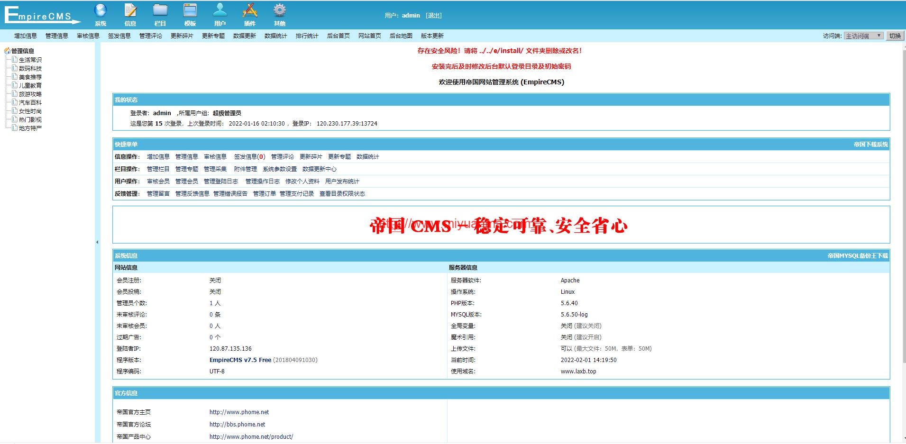Select 管理信息 in the top menu bar
The image size is (906, 444).
pos(57,36)
